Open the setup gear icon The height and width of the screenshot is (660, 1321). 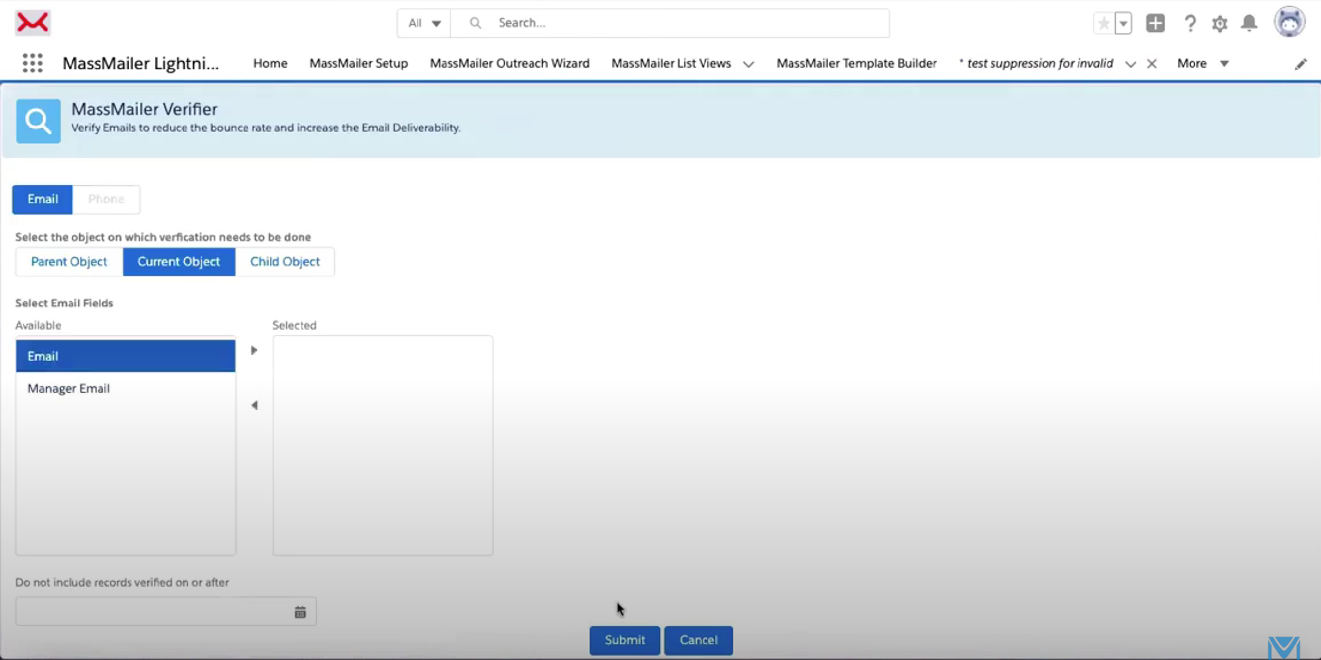point(1220,23)
